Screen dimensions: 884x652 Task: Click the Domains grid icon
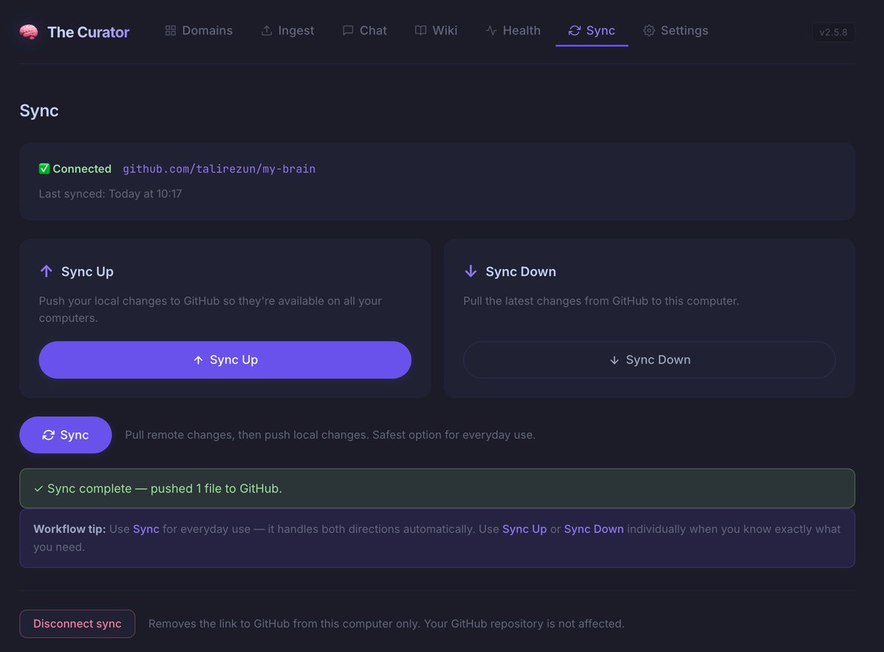point(170,30)
